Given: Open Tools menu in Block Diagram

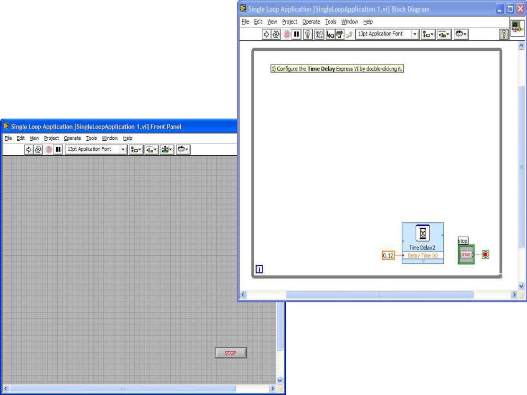Looking at the screenshot, I should click(331, 22).
